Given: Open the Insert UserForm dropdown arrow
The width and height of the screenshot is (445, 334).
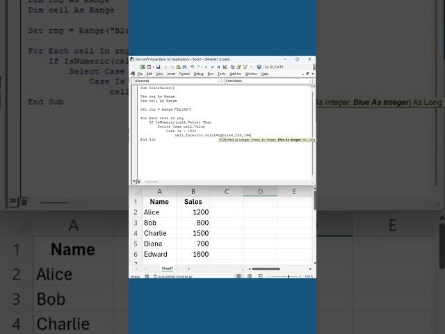Looking at the screenshot, I should click(x=153, y=67).
